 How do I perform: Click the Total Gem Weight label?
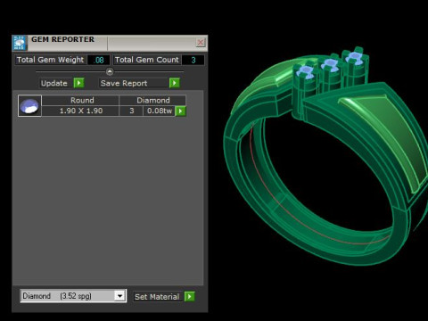(x=51, y=60)
